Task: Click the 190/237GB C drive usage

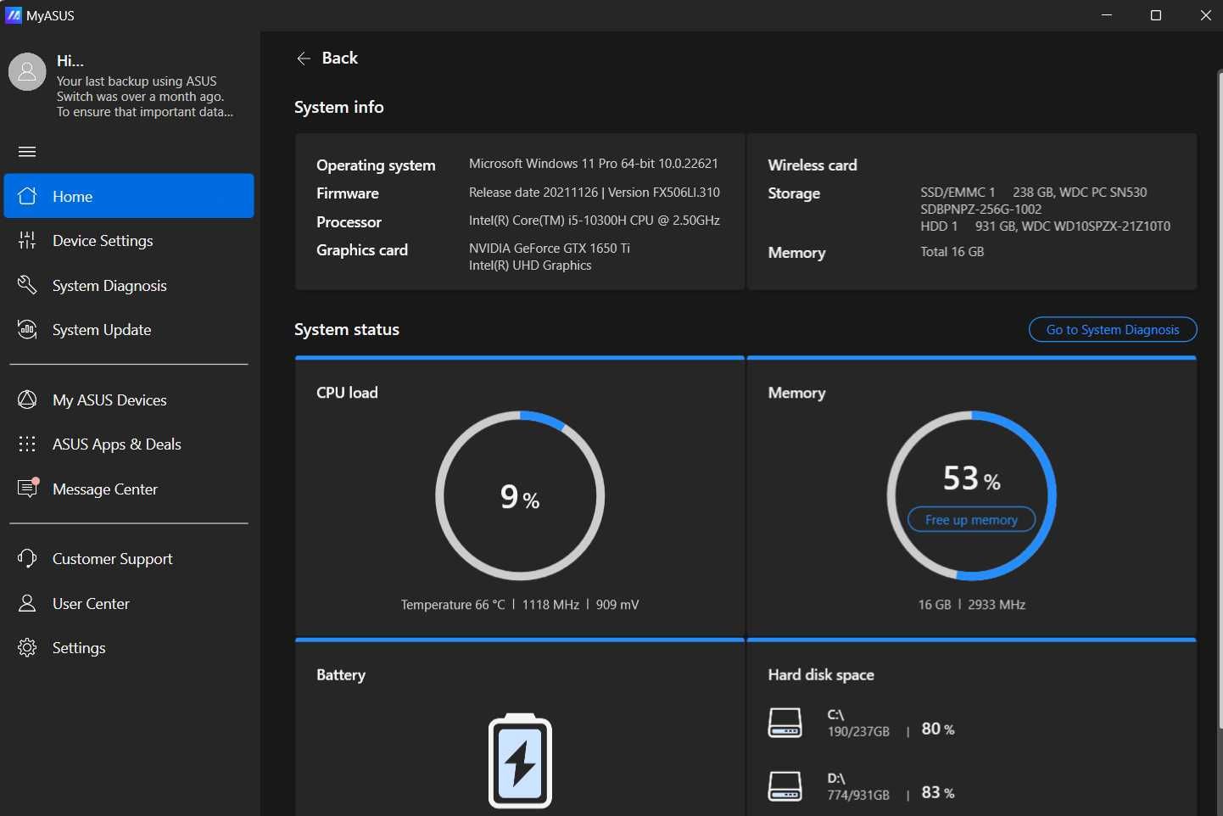Action: [x=858, y=731]
